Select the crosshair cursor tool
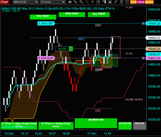 tap(93, 2)
